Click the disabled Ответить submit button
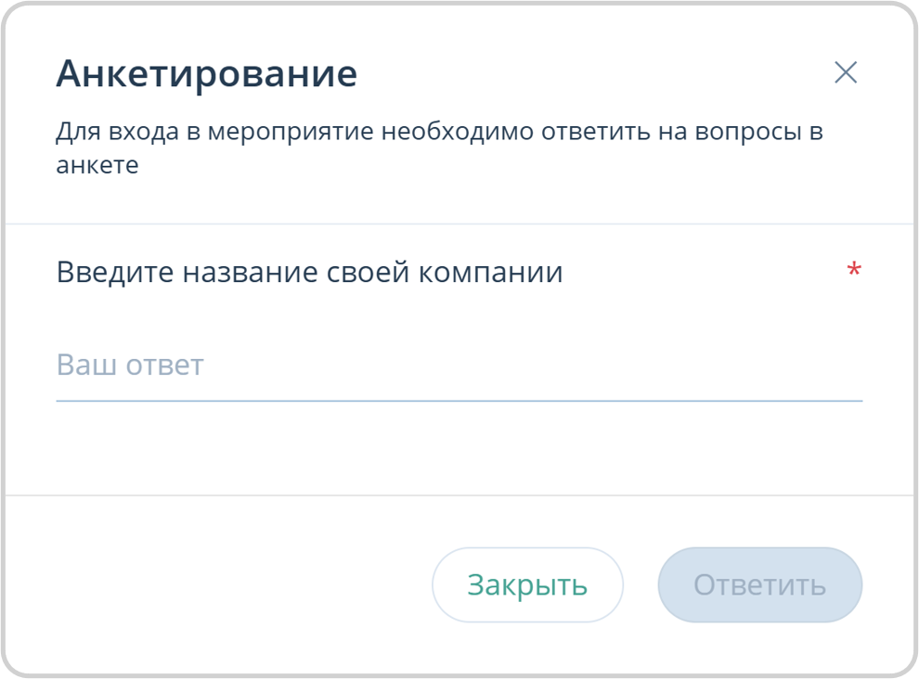Image resolution: width=919 pixels, height=679 pixels. [759, 584]
